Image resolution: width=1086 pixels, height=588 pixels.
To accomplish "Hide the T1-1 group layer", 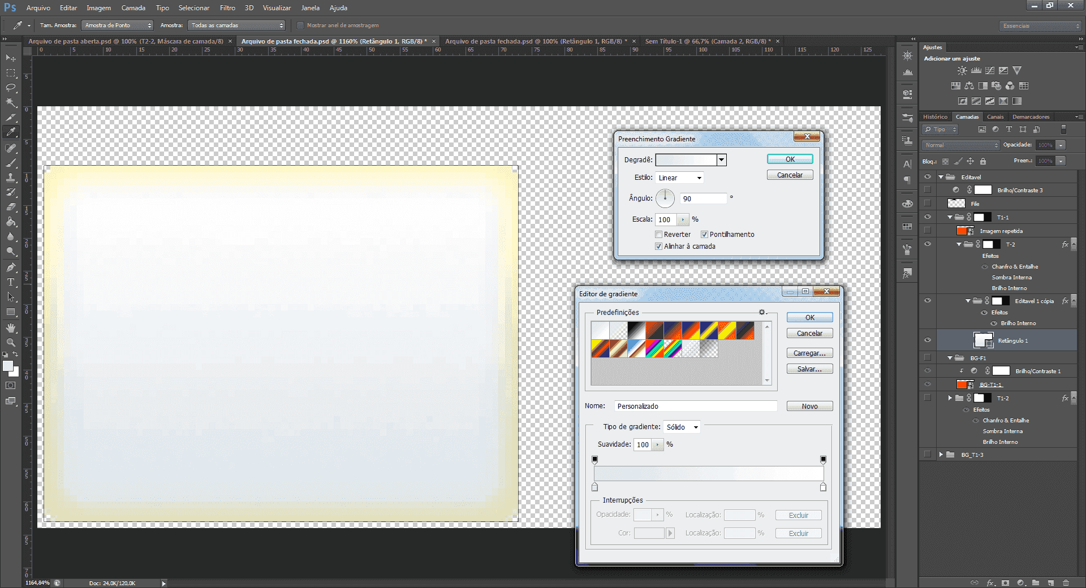I will click(x=928, y=217).
